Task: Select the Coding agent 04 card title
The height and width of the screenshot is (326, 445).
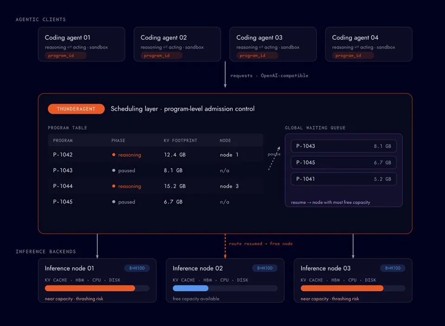Action: (x=355, y=37)
